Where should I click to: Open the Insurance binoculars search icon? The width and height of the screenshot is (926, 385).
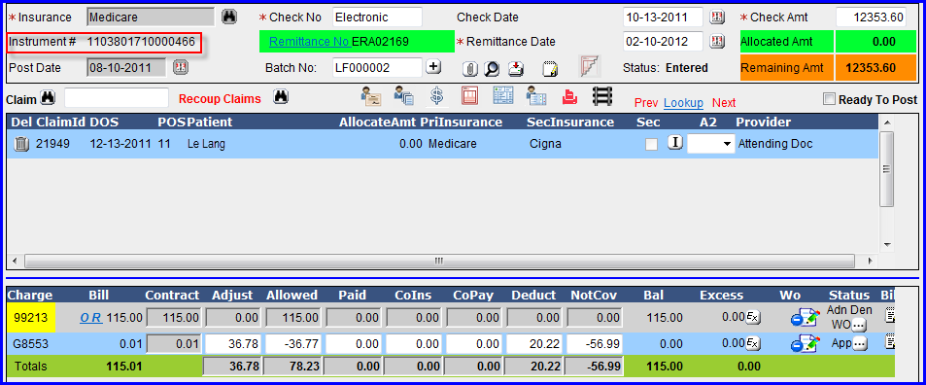228,17
